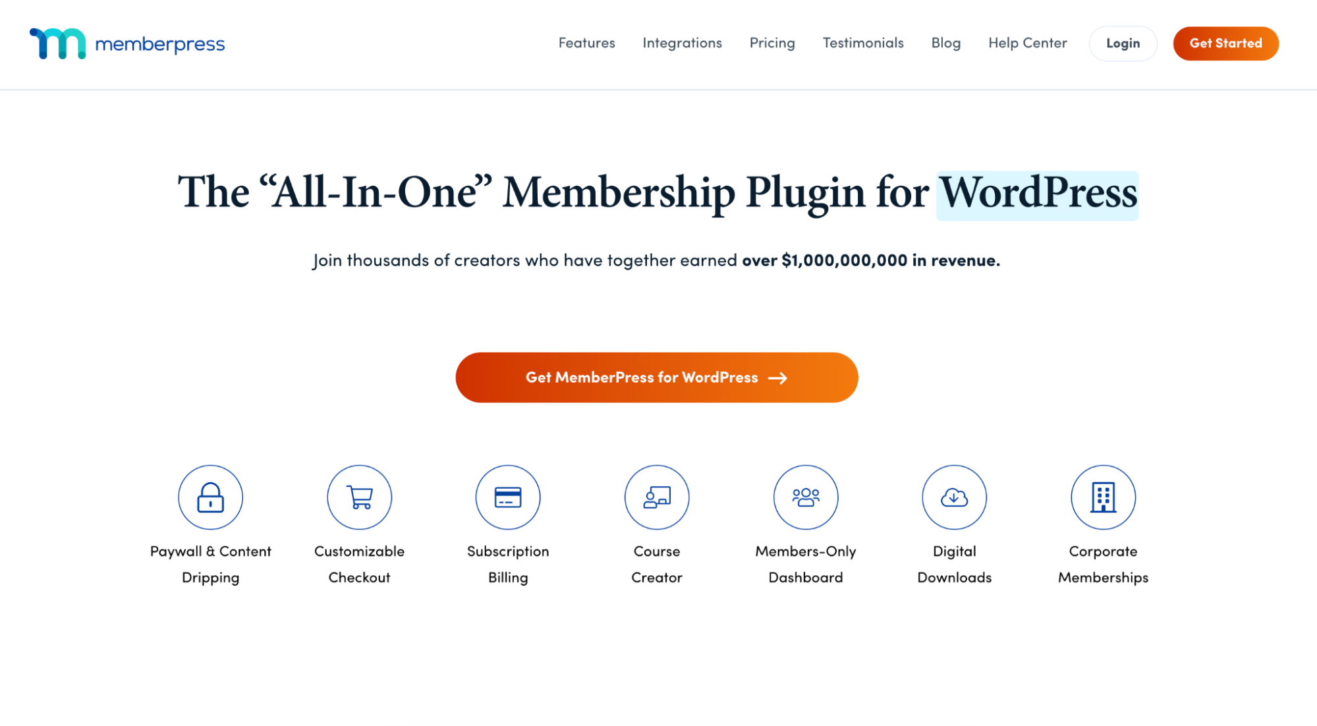Click the Get MemberPress for WordPress button

click(657, 377)
